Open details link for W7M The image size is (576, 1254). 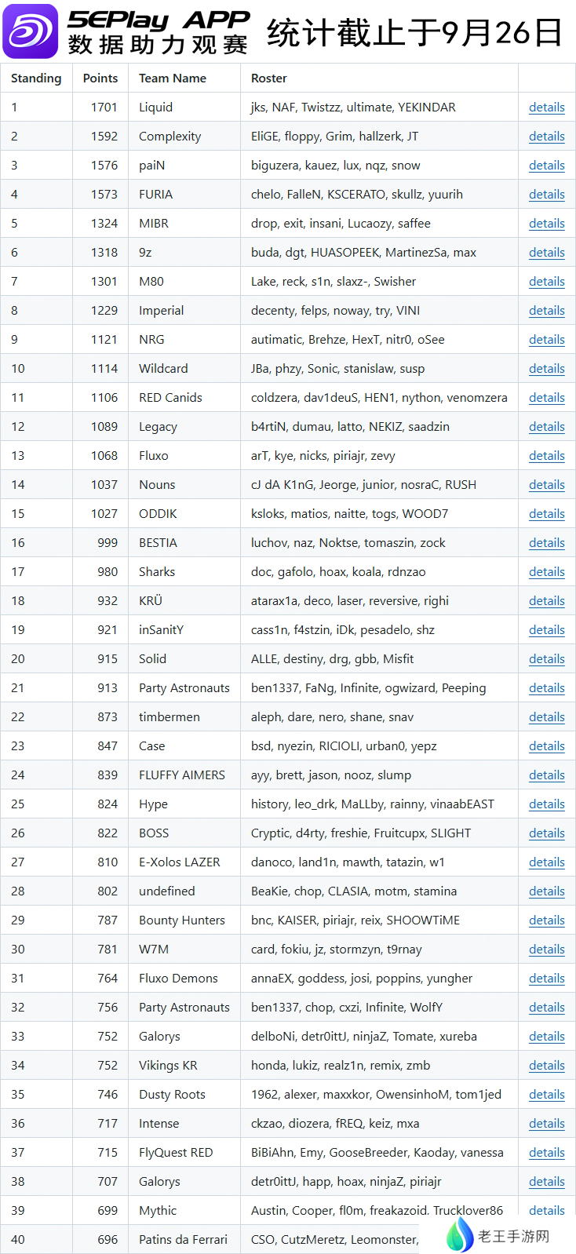(x=547, y=950)
